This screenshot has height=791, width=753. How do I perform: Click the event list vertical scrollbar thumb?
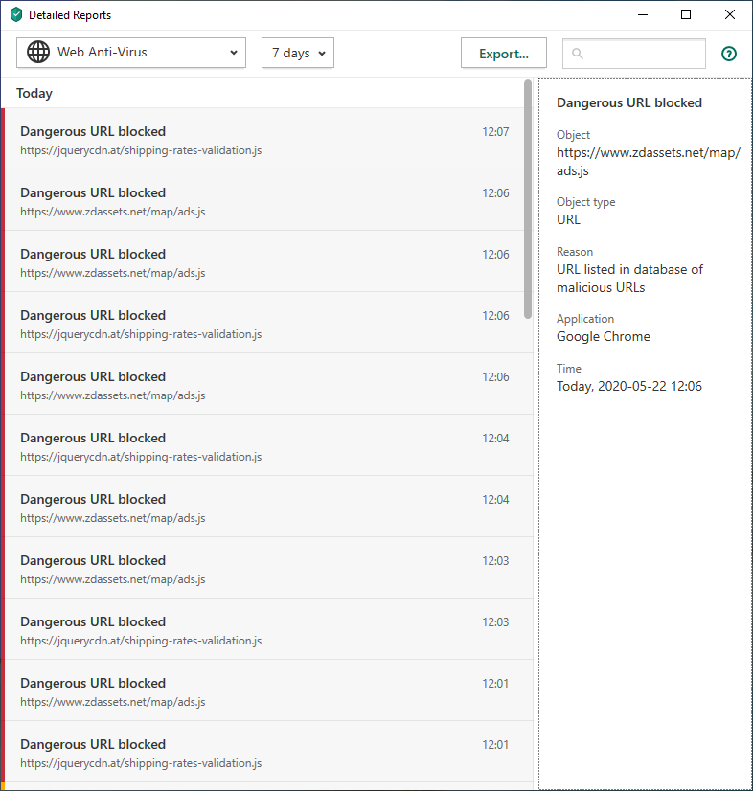coord(528,199)
